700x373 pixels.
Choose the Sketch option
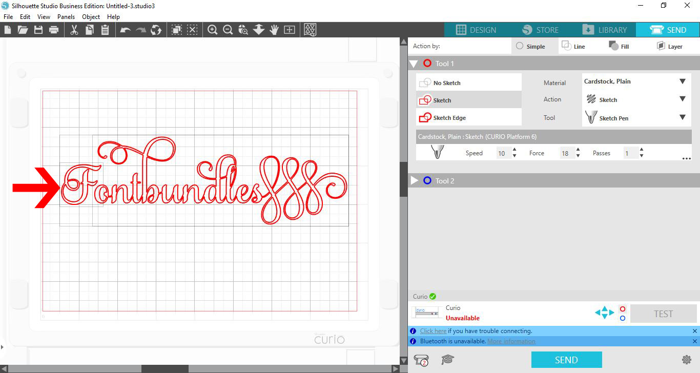coord(469,100)
